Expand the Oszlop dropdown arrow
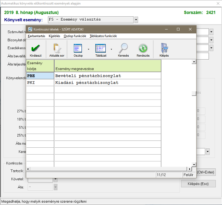Viewport: 222px width, 205px height. [88, 49]
